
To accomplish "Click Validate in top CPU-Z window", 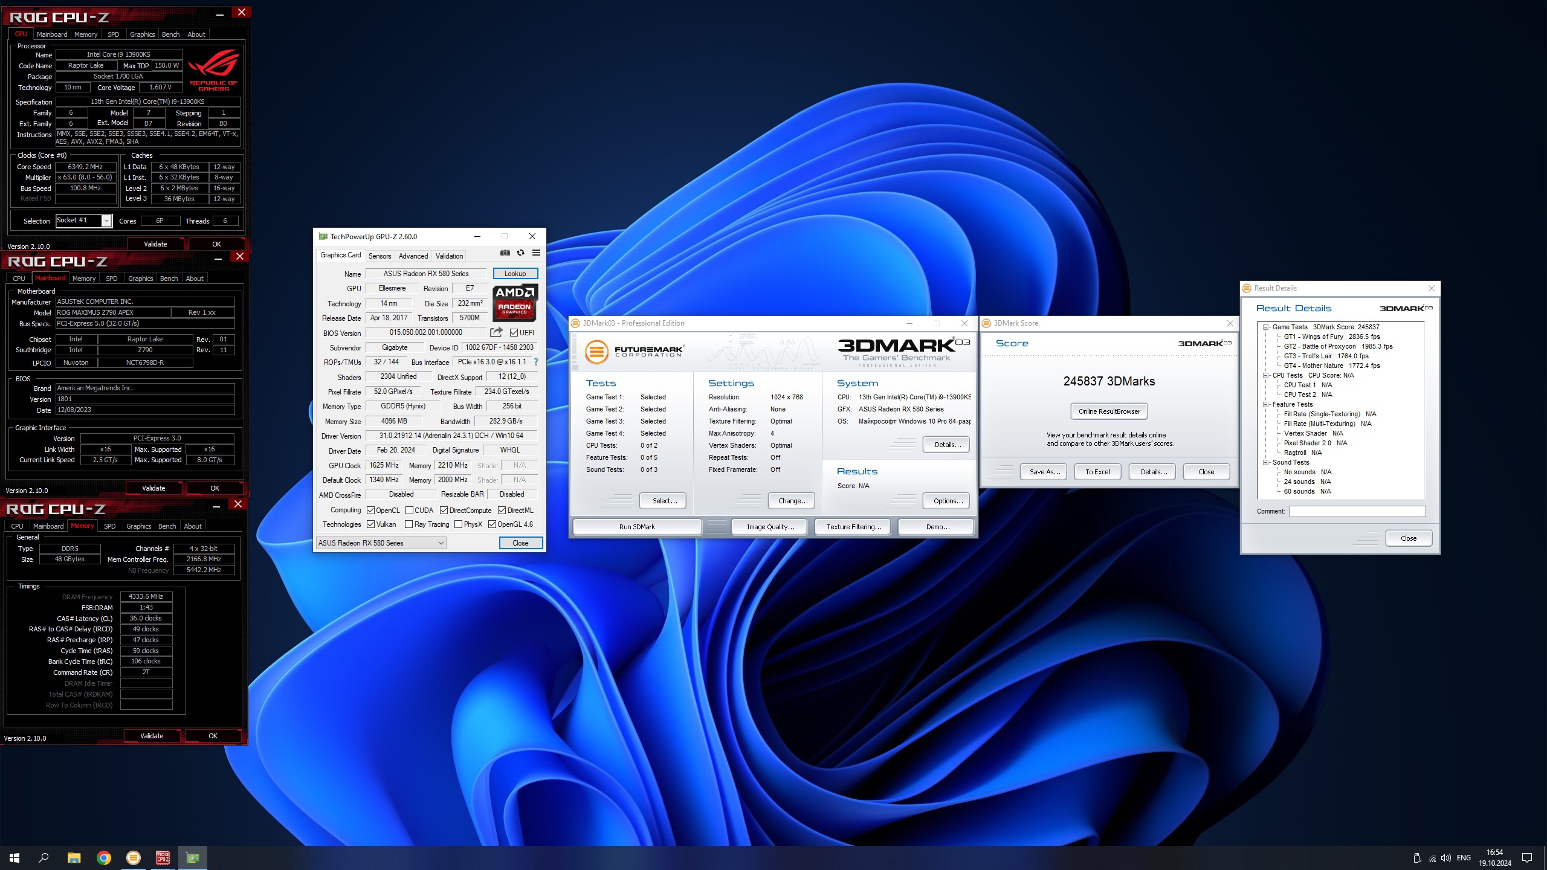I will coord(155,244).
